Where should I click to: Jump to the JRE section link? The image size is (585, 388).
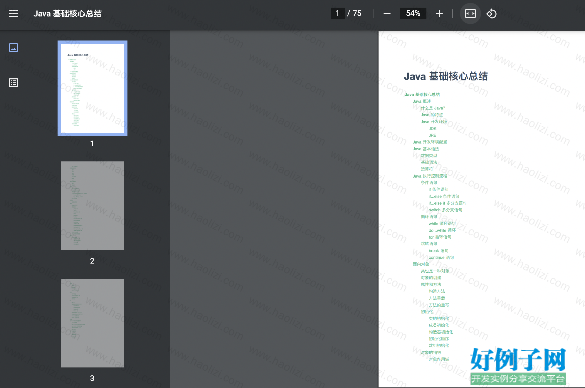coord(432,135)
